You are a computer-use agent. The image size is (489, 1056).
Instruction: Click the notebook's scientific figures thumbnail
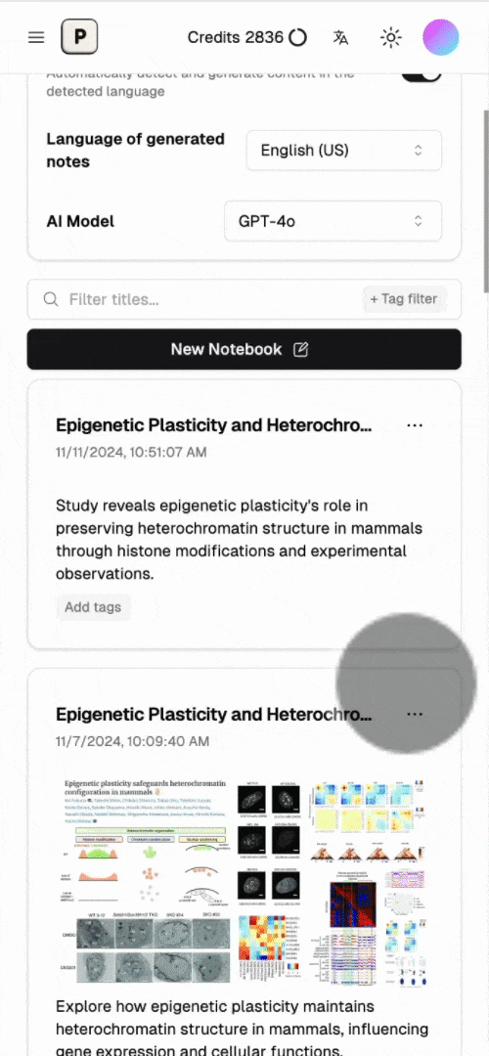244,882
